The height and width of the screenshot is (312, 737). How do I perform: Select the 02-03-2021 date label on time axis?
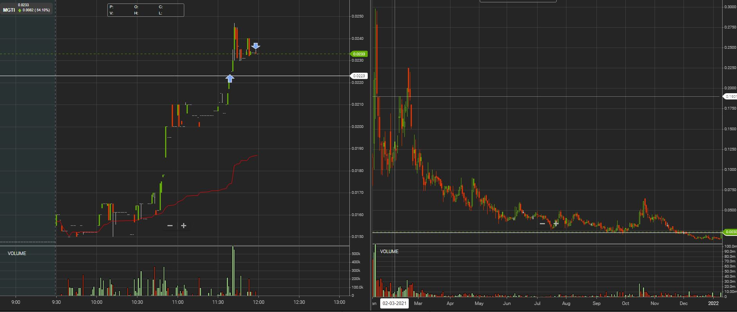(394, 303)
